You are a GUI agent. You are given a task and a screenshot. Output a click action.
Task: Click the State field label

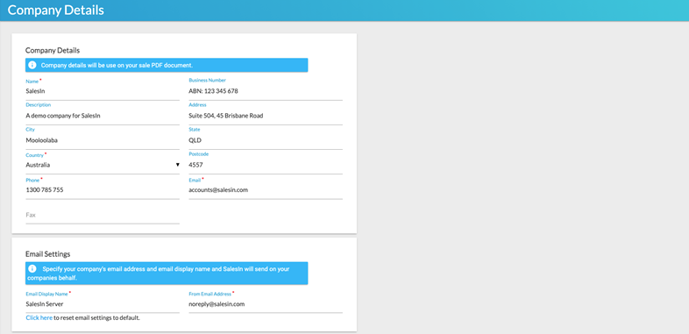click(195, 130)
